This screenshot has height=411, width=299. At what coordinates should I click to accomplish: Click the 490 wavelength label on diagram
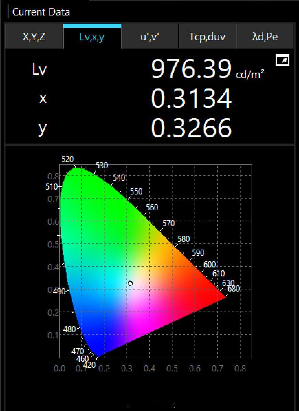point(59,292)
